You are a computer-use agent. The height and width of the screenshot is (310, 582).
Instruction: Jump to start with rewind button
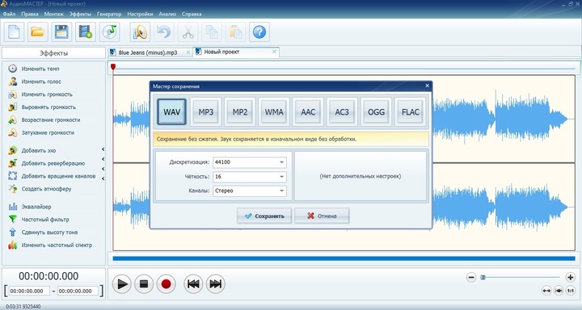(x=193, y=284)
